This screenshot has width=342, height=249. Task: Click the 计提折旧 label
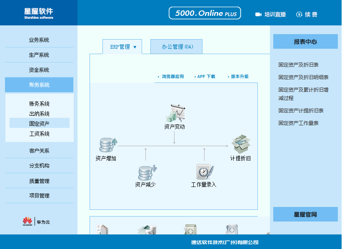coord(240,158)
